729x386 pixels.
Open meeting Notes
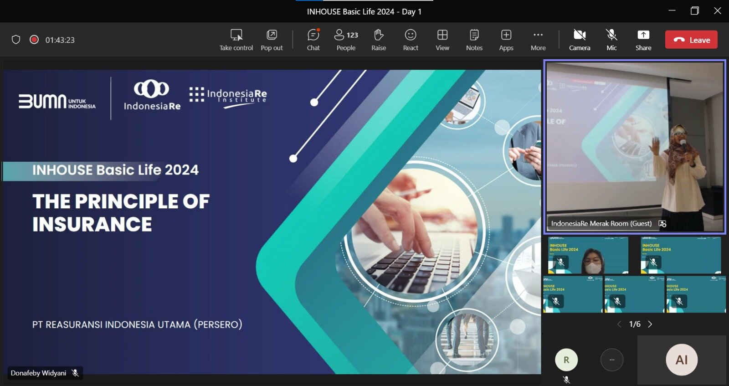[474, 40]
